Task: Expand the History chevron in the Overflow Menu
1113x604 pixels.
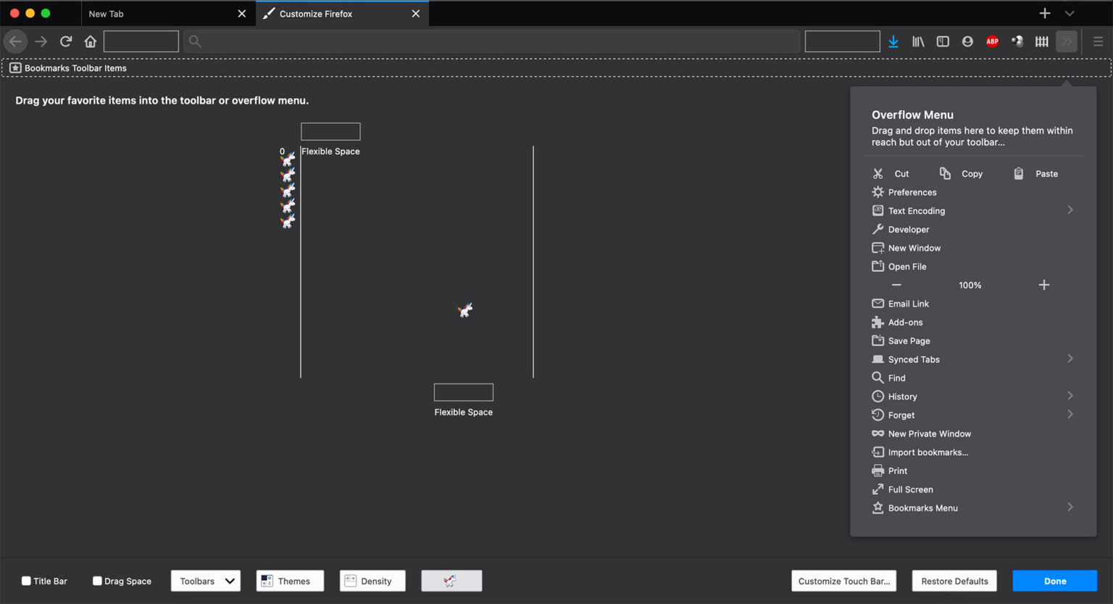Action: [x=1070, y=396]
